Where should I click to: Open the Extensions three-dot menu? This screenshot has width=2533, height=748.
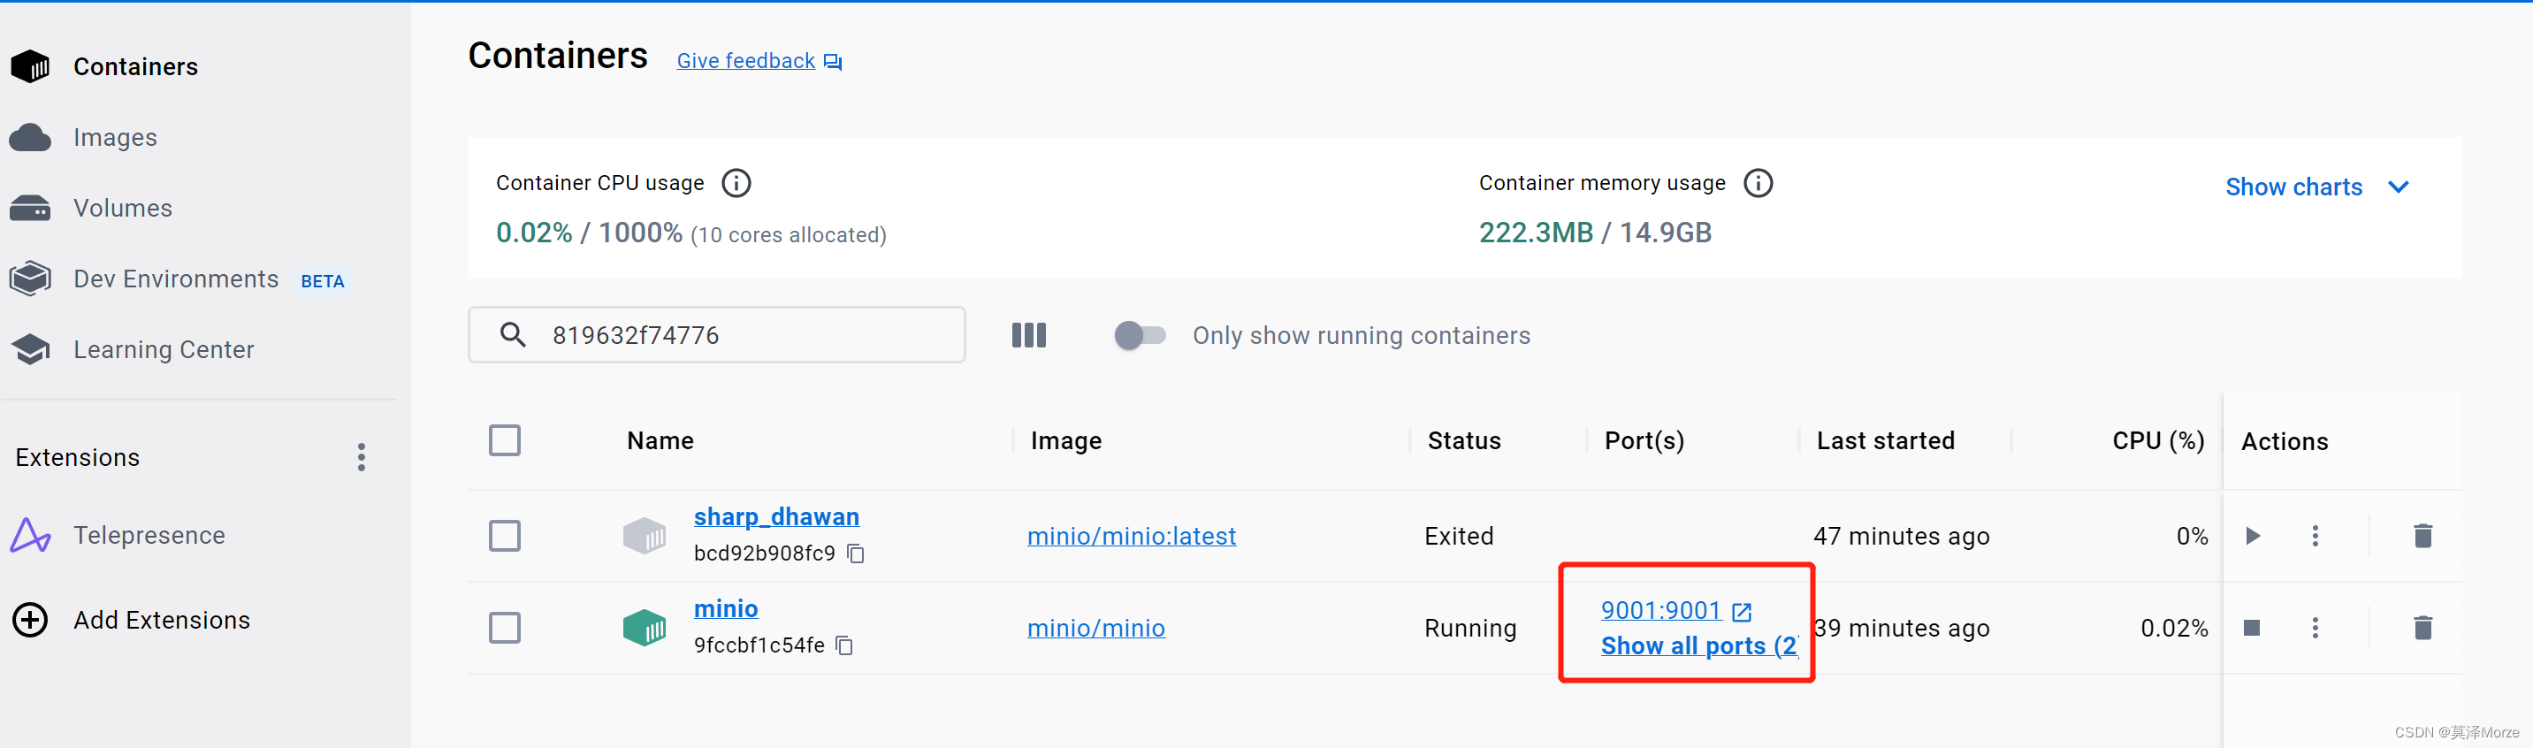pyautogui.click(x=362, y=457)
